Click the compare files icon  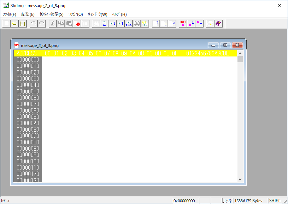click(x=137, y=24)
